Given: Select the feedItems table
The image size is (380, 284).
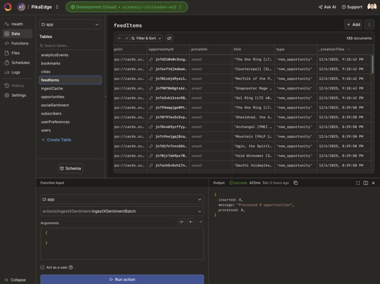Looking at the screenshot, I should point(70,80).
